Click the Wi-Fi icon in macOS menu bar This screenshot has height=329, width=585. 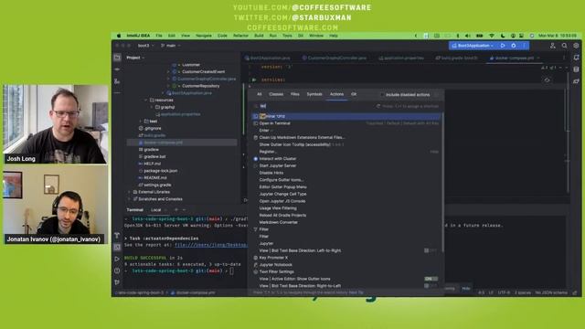[x=492, y=36]
